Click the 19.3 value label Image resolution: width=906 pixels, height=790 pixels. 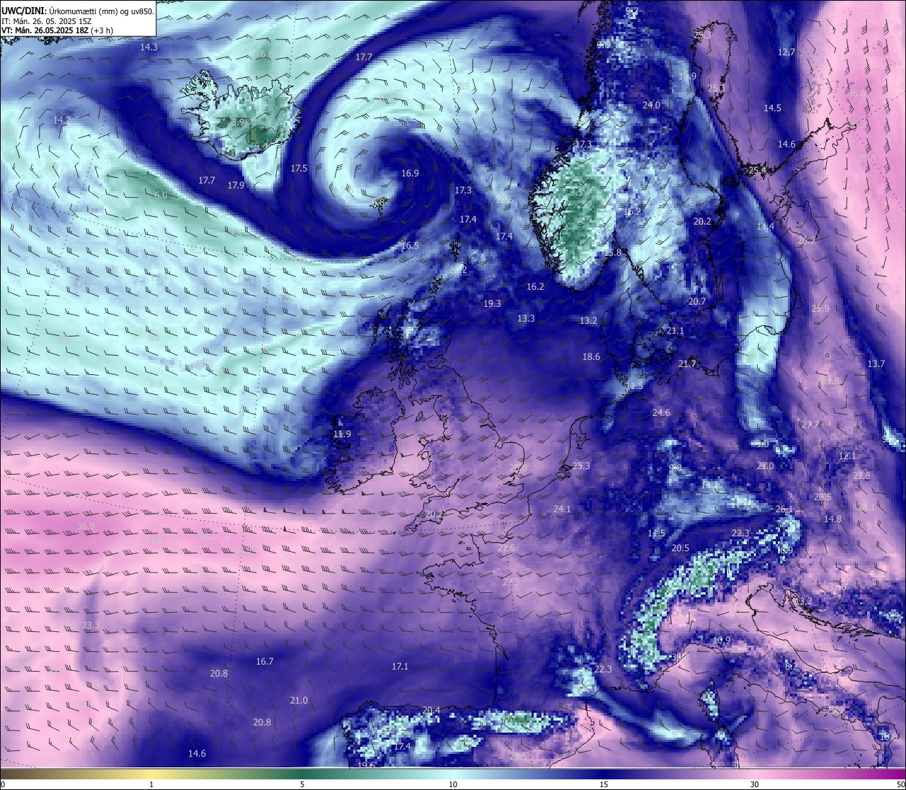492,303
